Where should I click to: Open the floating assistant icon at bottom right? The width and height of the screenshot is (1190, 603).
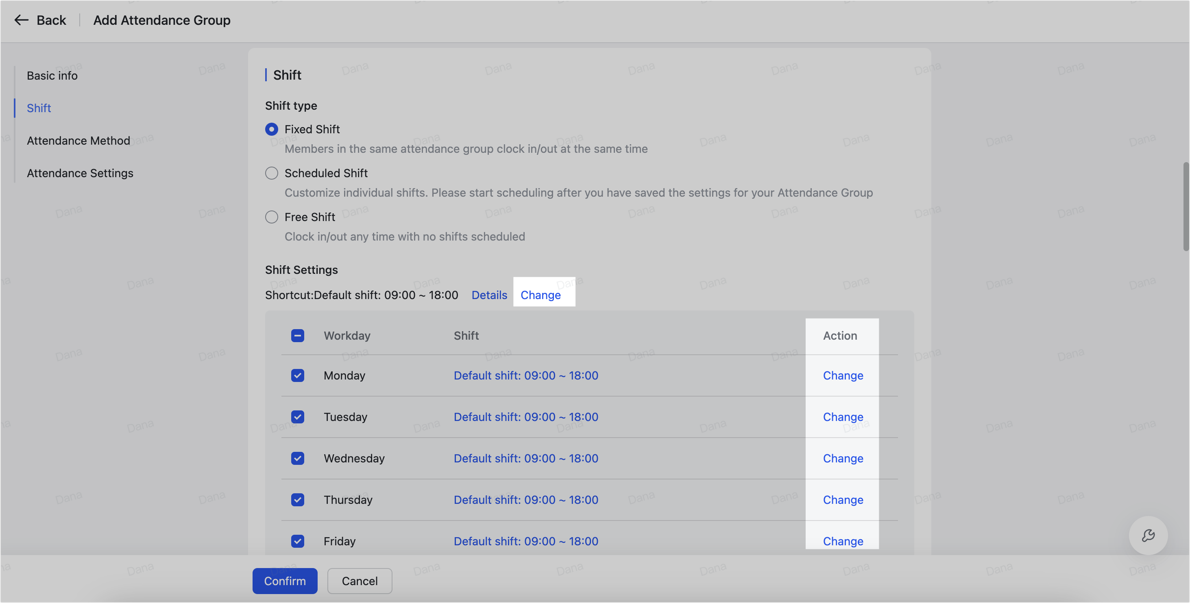tap(1149, 535)
